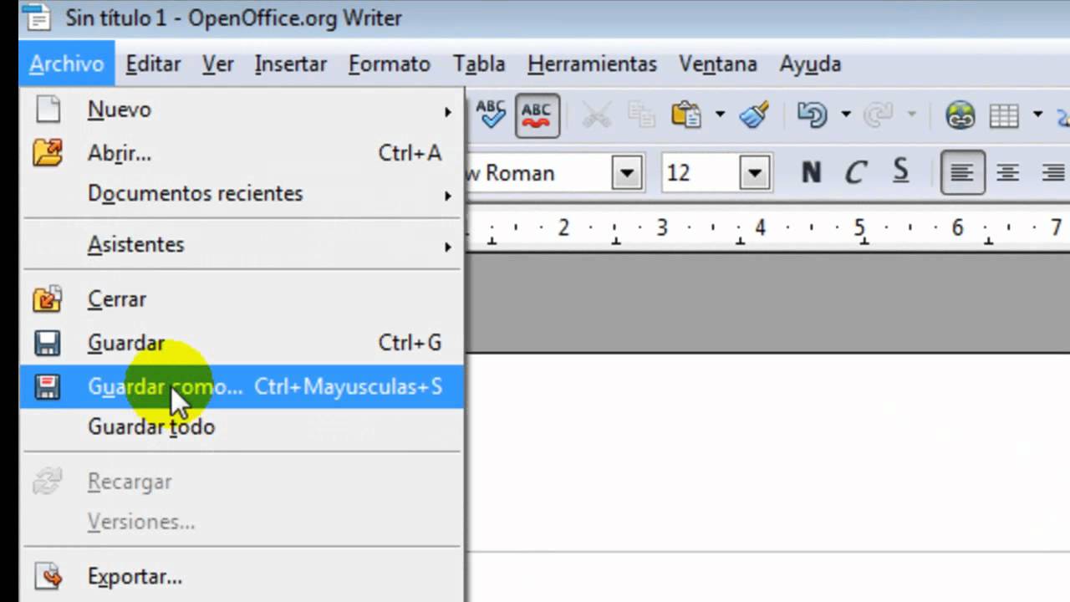Open the font name dropdown arrow
This screenshot has height=602, width=1070.
click(626, 173)
